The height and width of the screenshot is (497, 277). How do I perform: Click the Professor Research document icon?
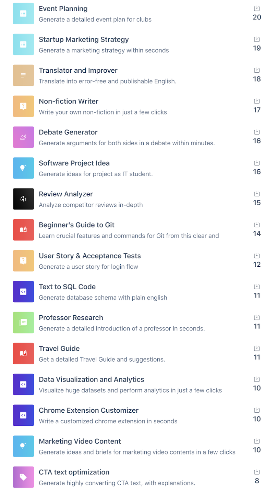click(23, 323)
